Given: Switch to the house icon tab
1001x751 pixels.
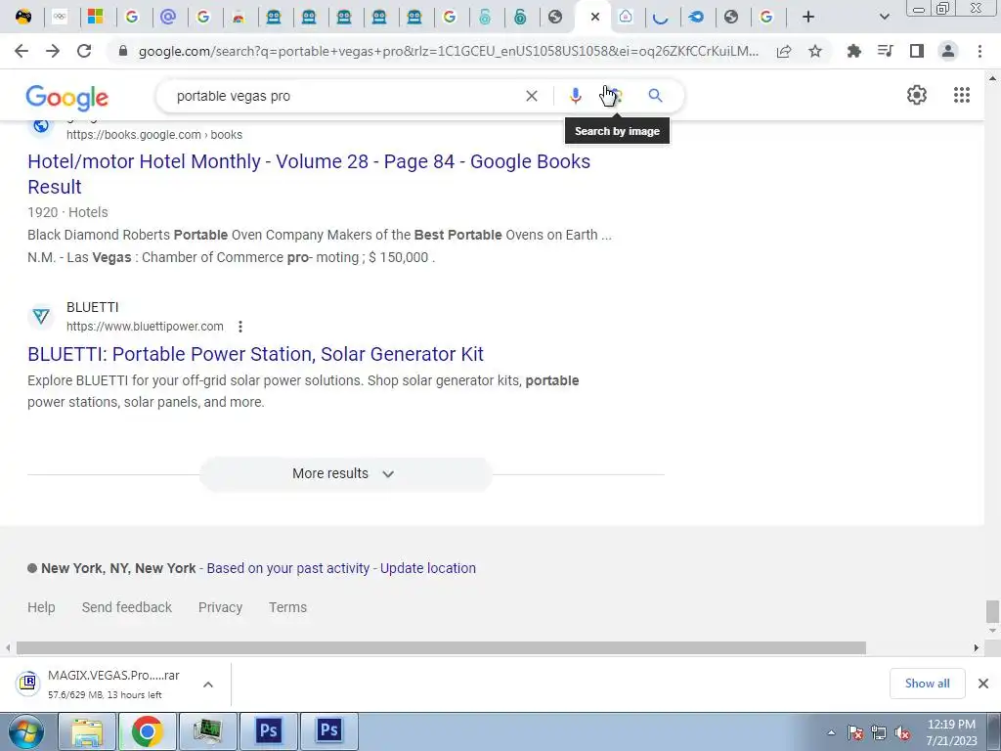Looking at the screenshot, I should pyautogui.click(x=626, y=17).
